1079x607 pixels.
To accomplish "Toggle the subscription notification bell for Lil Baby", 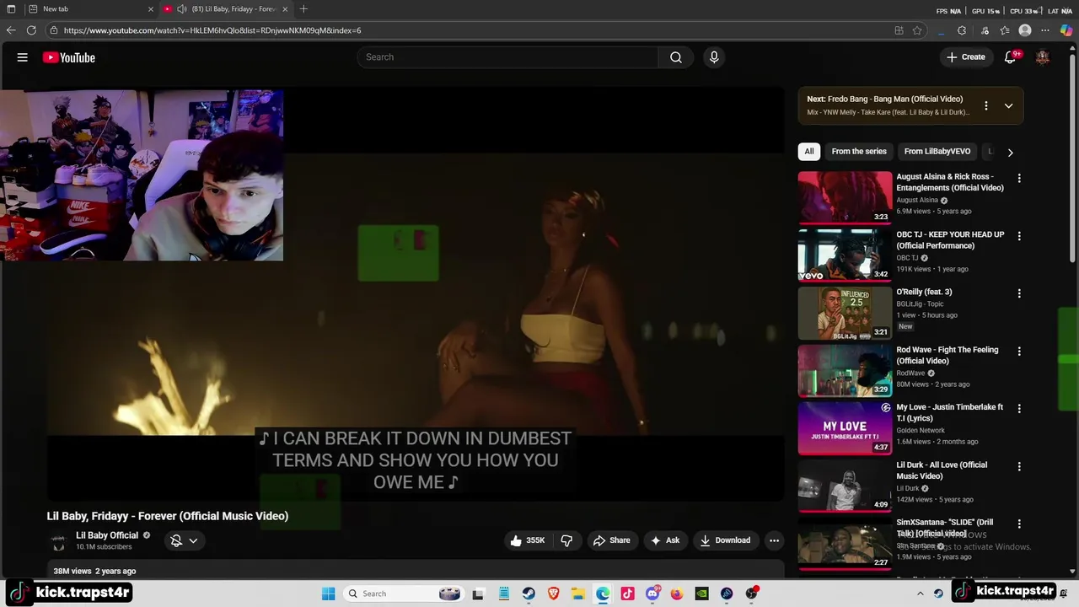I will click(x=176, y=540).
